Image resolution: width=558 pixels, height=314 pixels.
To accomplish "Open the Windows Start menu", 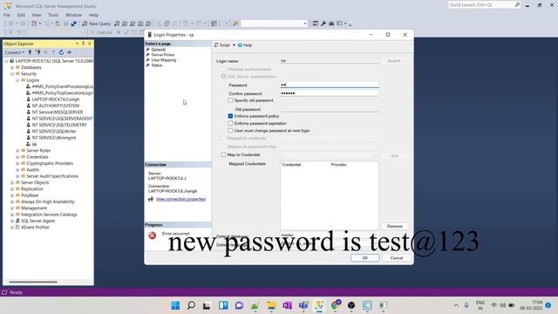I will (x=175, y=305).
